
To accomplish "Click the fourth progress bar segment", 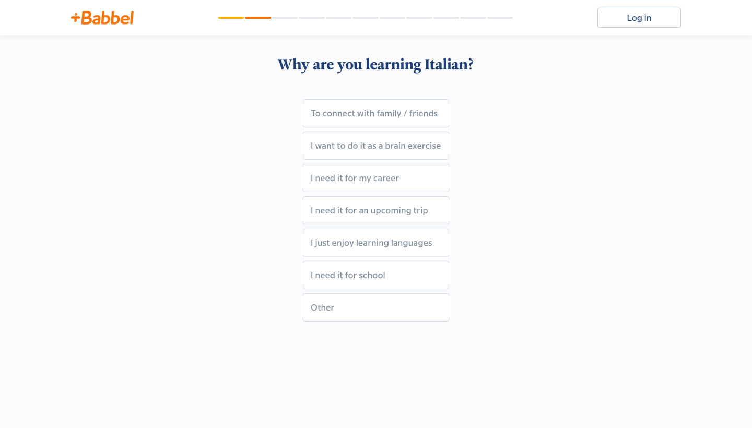I will [x=312, y=18].
